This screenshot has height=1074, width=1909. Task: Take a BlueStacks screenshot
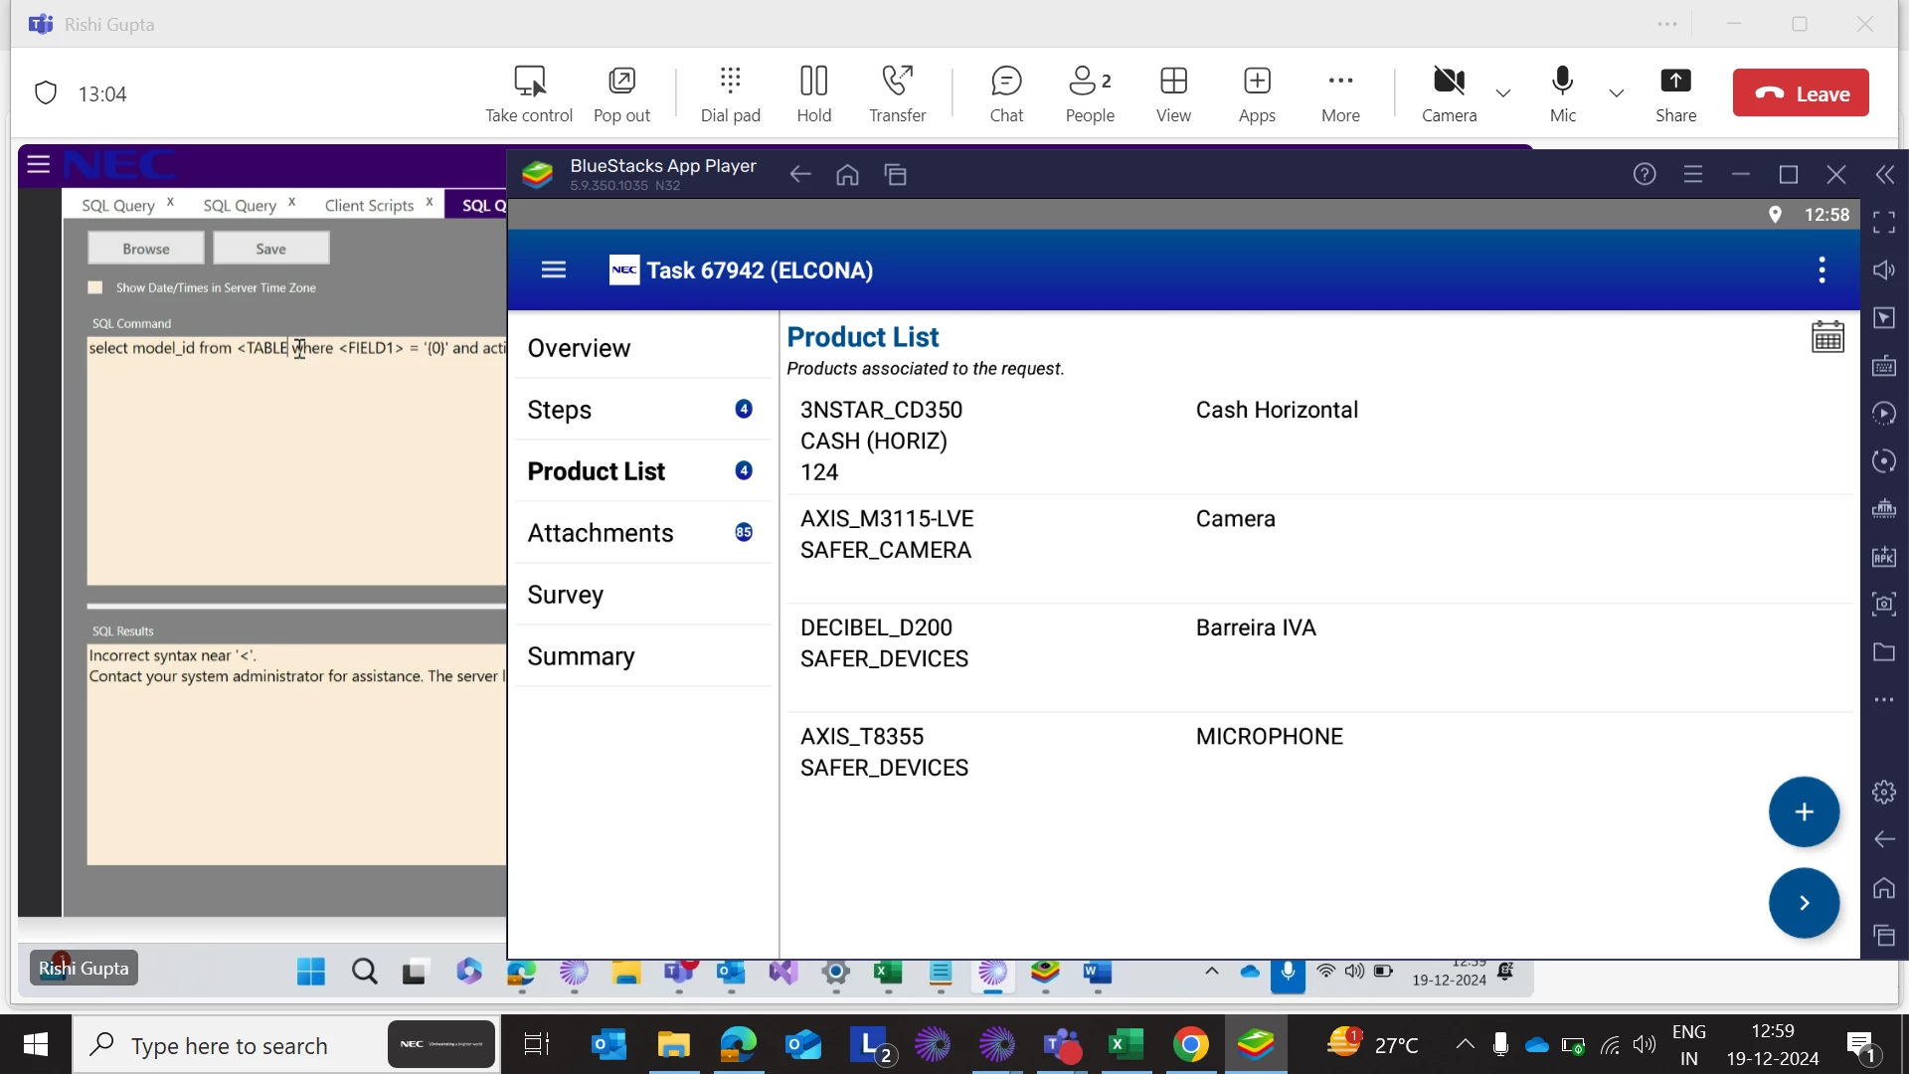1884,604
